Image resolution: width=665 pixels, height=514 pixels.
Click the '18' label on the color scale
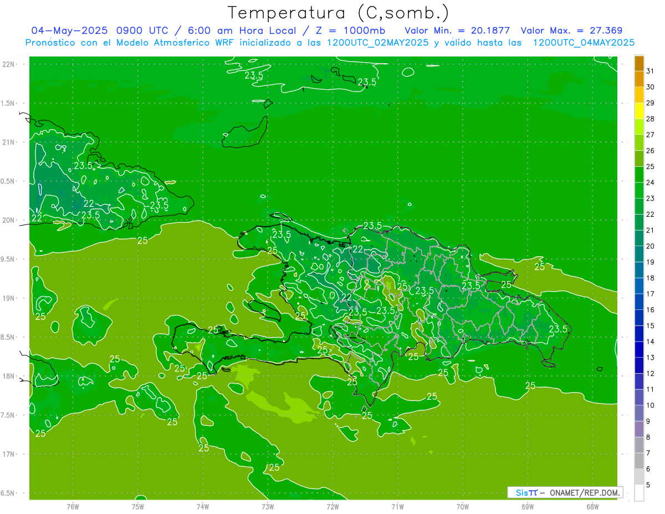point(651,278)
